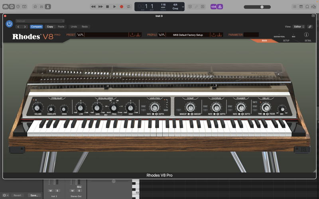This screenshot has height=199, width=319.
Task: Toggle the Metronome button
Action: pyautogui.click(x=220, y=7)
